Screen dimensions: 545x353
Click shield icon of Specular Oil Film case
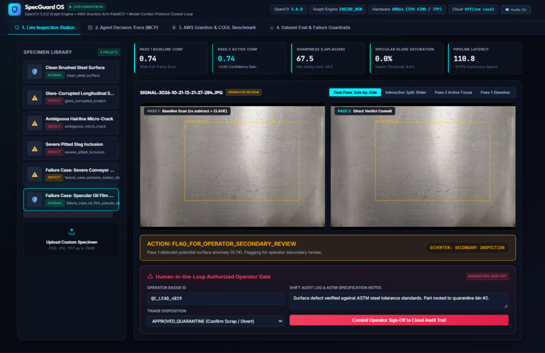(34, 200)
